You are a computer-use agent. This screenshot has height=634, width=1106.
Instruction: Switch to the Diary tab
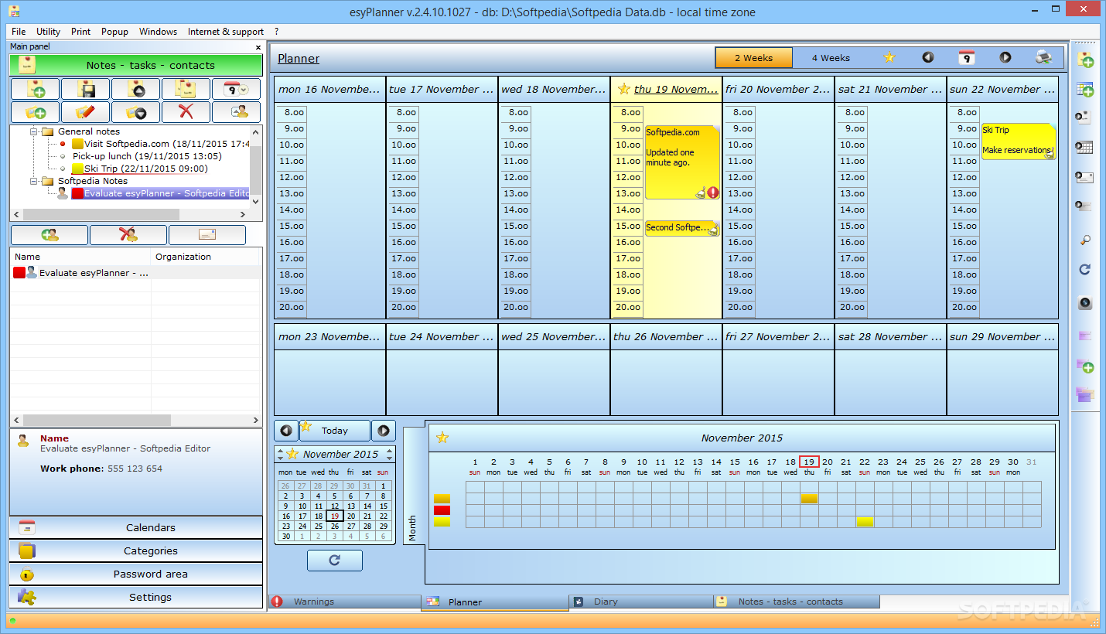[641, 602]
